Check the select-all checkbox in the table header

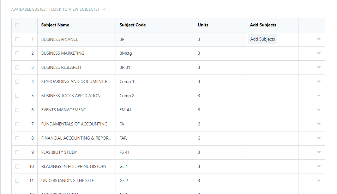(x=17, y=25)
